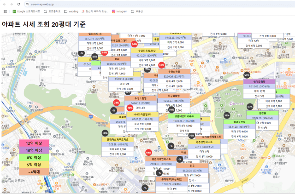Select the 진우 apartment card header
Image resolution: width=295 pixels, height=194 pixels.
pos(192,165)
